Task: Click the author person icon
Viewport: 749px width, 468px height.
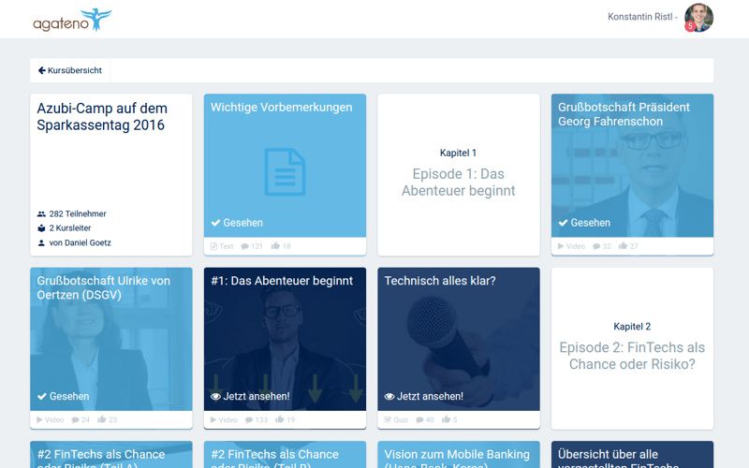Action: click(x=41, y=242)
